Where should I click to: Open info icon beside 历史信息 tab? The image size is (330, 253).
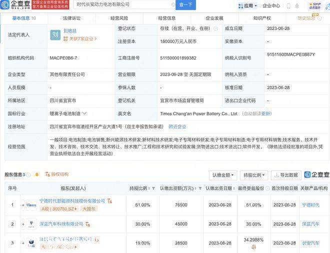[319, 18]
